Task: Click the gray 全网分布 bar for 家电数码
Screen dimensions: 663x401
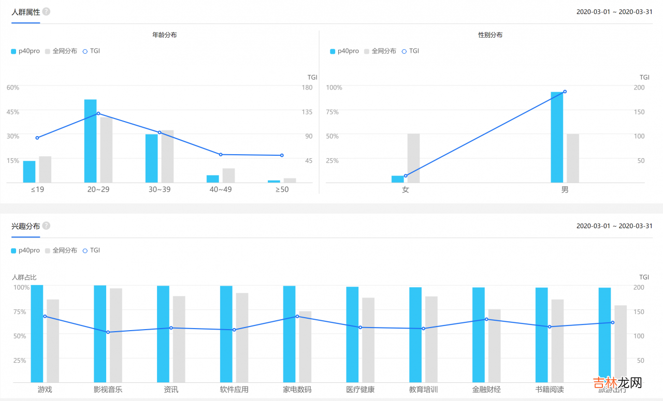Action: 305,347
